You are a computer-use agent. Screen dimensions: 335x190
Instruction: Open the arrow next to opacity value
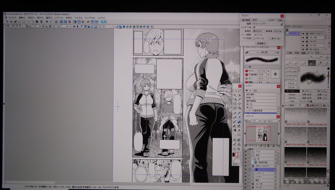268,75
